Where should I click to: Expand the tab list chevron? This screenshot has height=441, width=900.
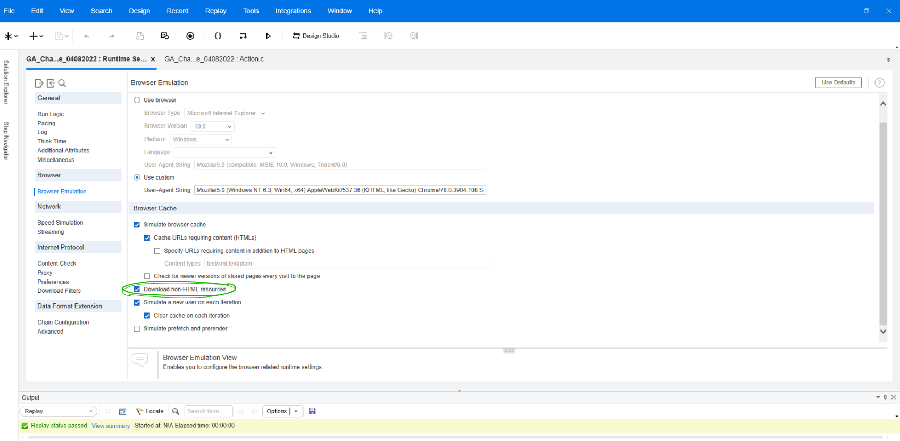pyautogui.click(x=888, y=60)
